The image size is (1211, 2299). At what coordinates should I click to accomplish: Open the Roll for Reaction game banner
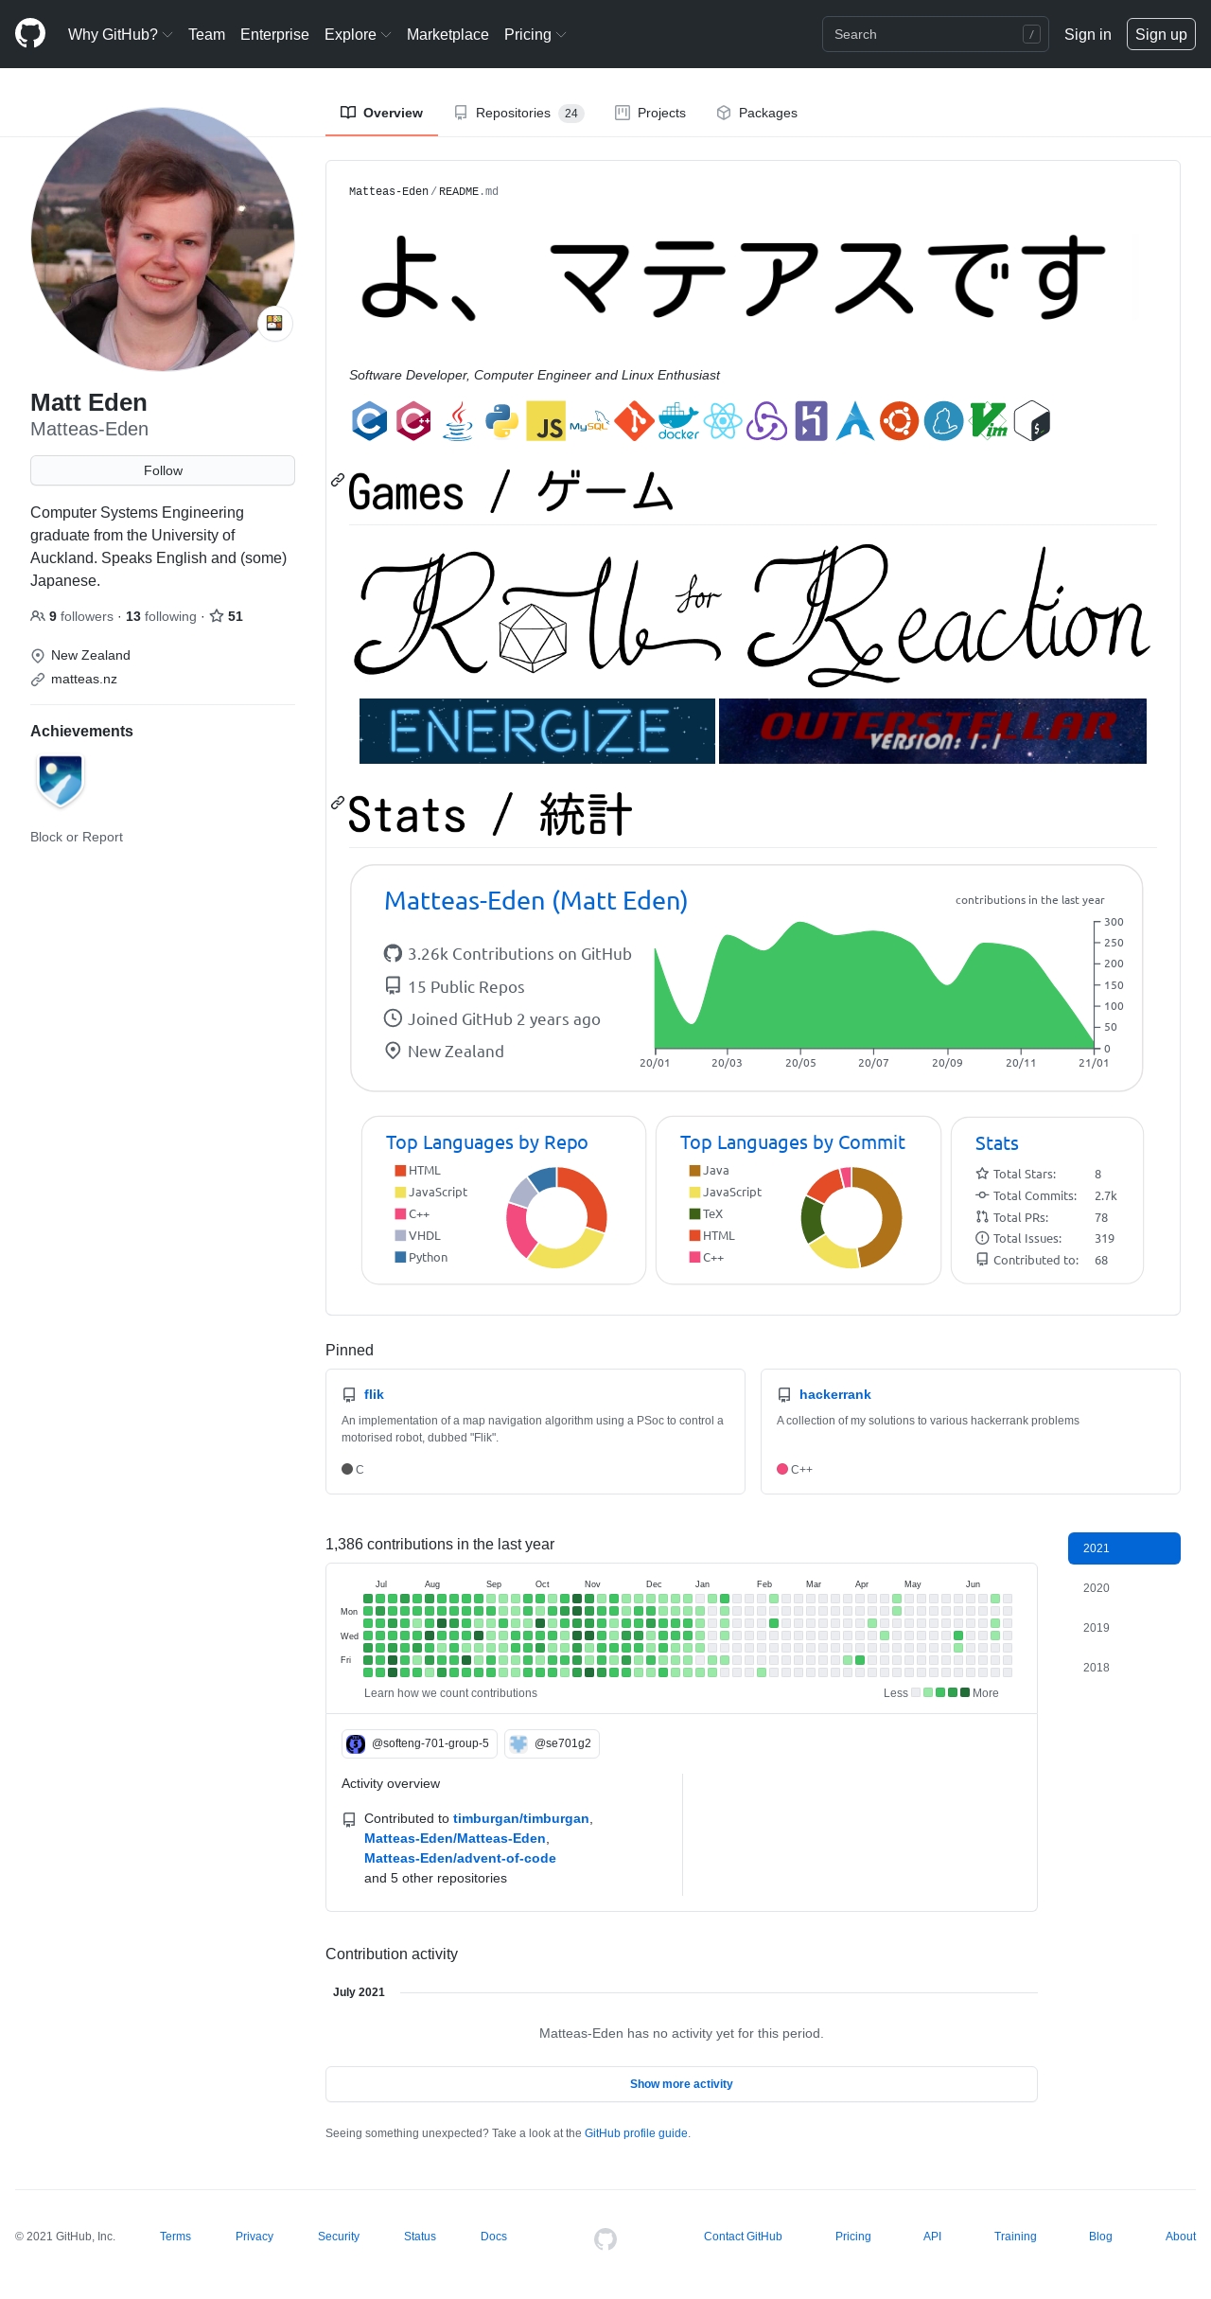point(753,614)
